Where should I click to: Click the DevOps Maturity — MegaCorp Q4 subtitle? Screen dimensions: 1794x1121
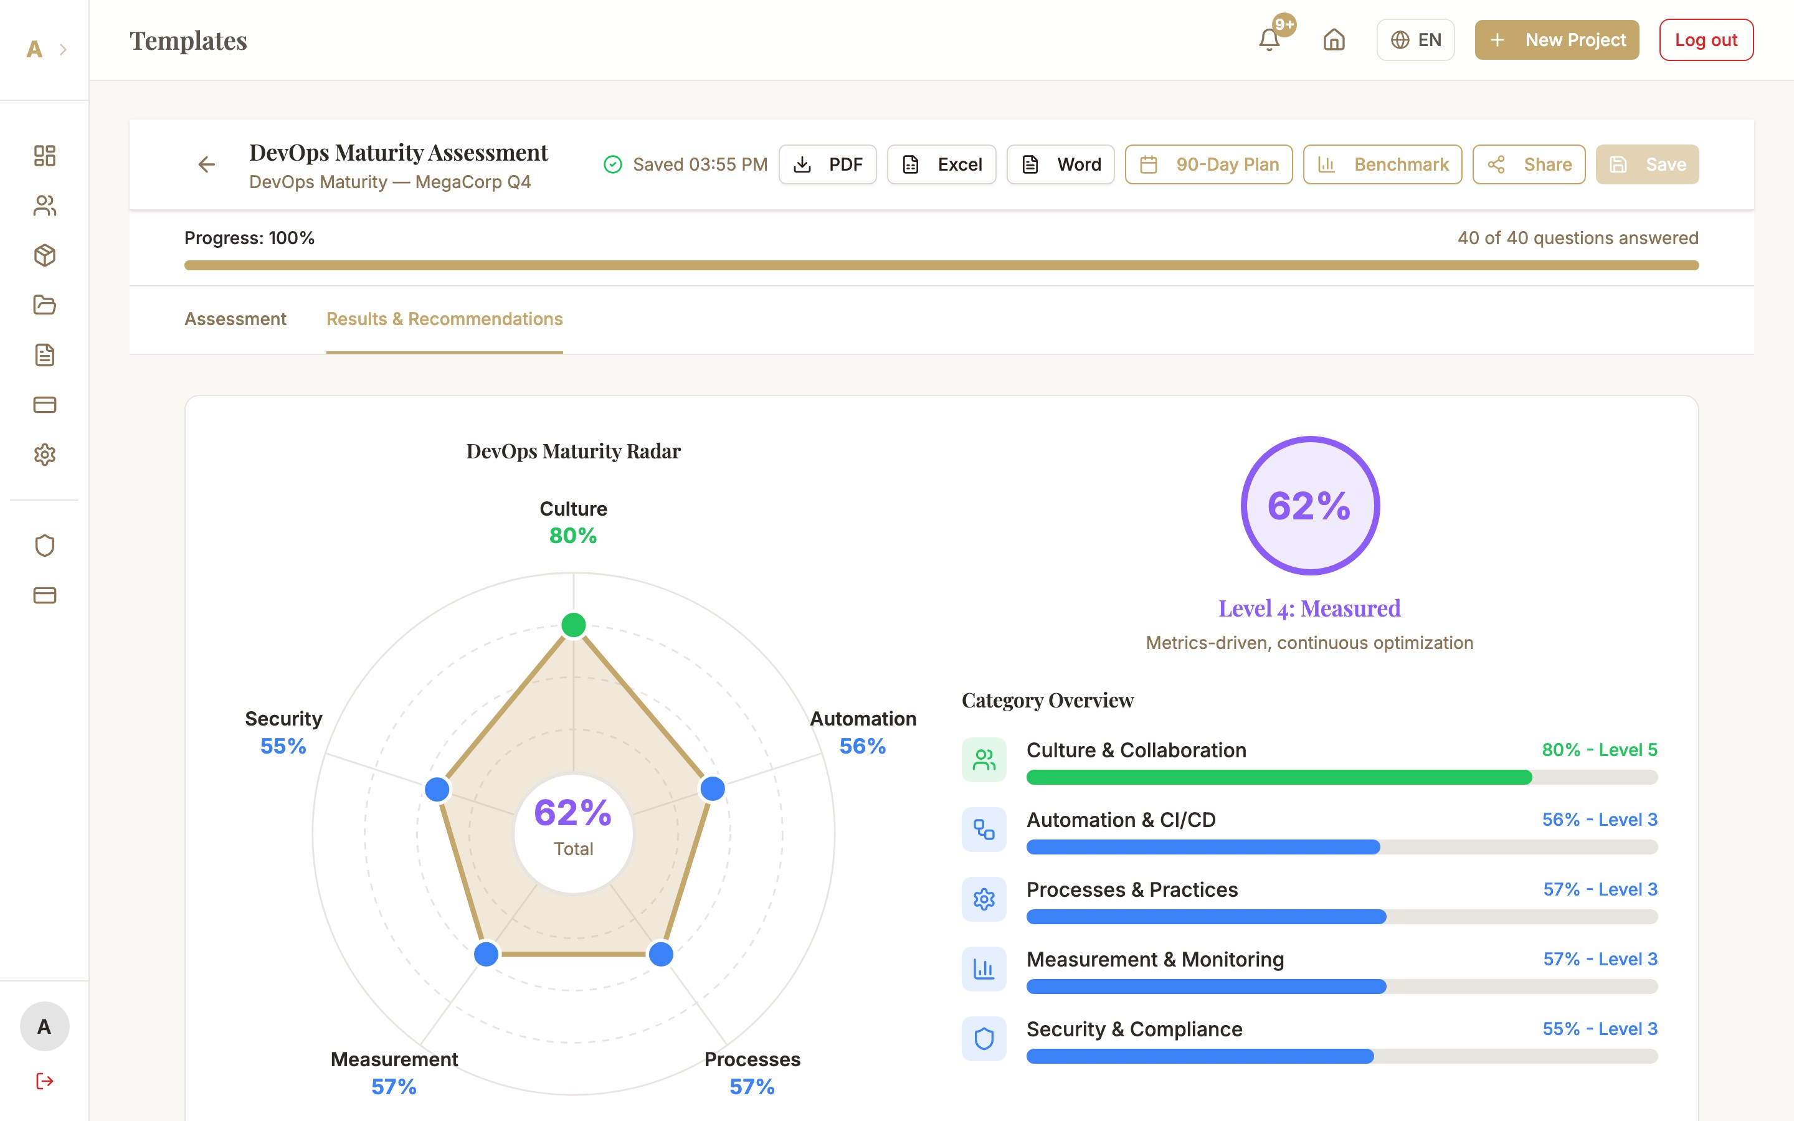coord(390,182)
